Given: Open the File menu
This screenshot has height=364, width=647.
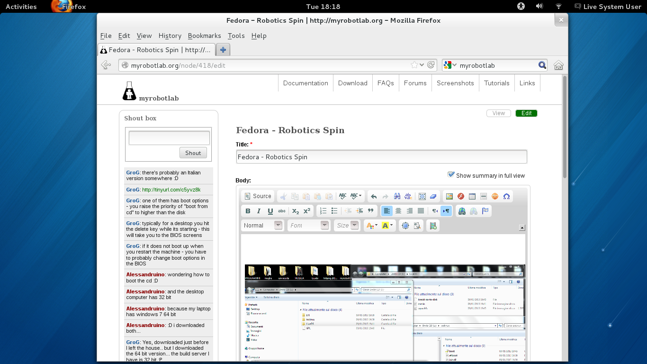Looking at the screenshot, I should pyautogui.click(x=106, y=36).
